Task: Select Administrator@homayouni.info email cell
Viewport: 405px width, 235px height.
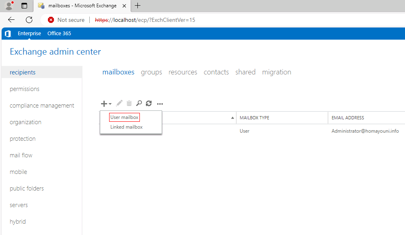Action: pos(365,131)
